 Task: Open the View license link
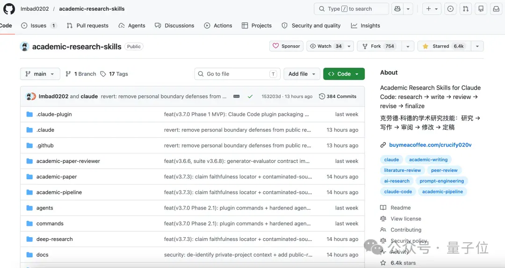point(401,219)
